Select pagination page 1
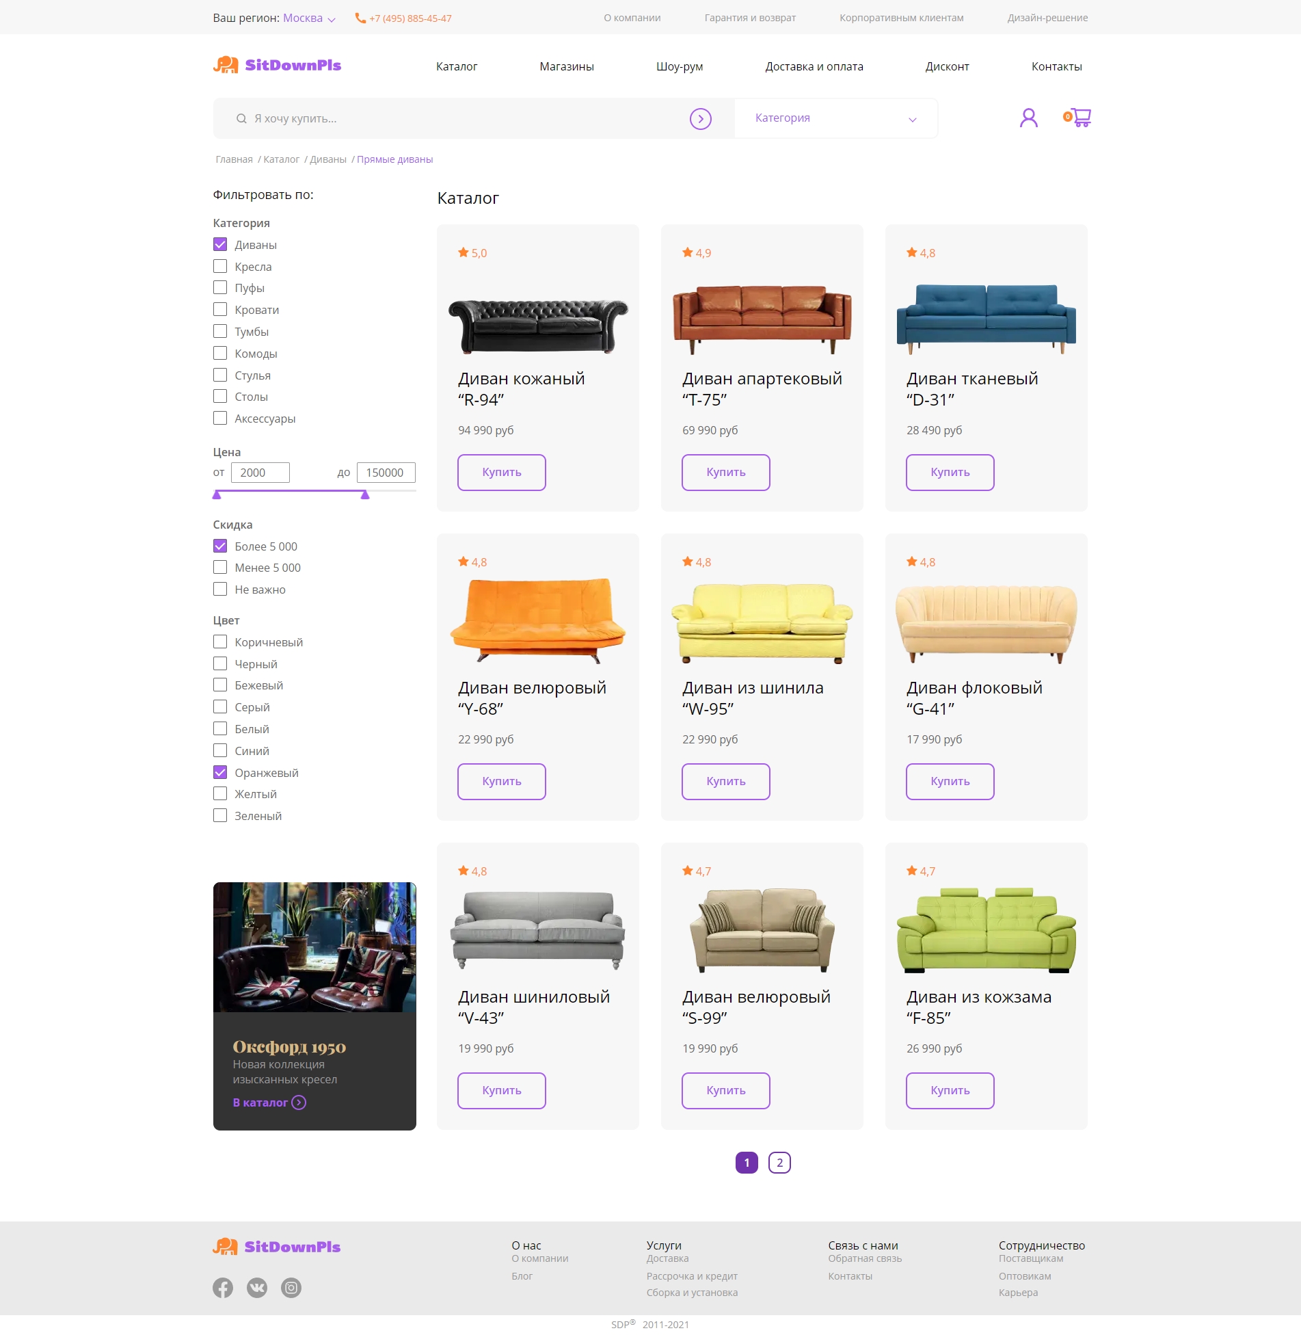1301x1335 pixels. click(x=747, y=1163)
